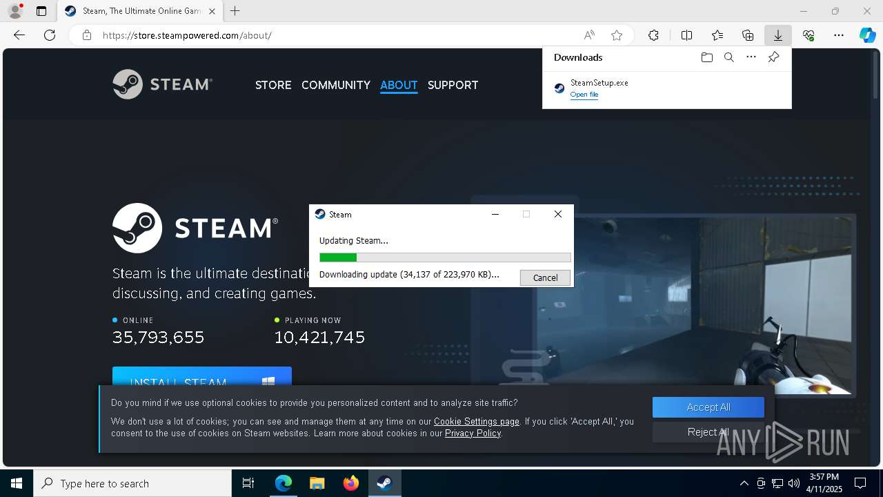This screenshot has height=497, width=883.
Task: Click the Steam logo in site header
Action: [163, 84]
